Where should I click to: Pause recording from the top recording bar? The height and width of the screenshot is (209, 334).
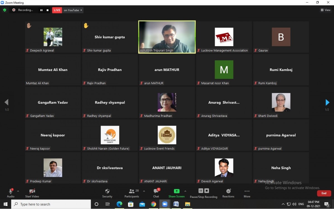point(41,10)
